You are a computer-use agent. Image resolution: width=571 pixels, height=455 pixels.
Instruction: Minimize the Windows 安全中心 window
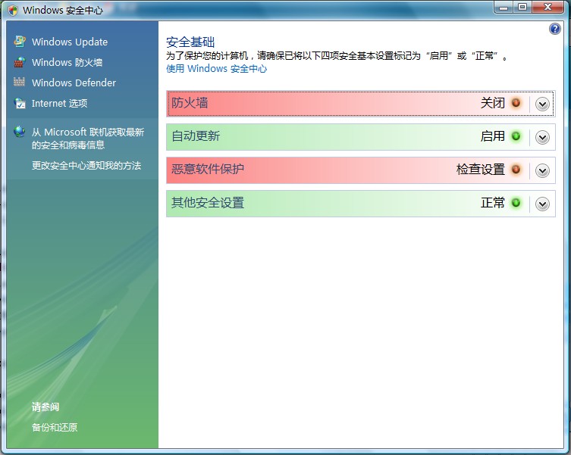pyautogui.click(x=504, y=8)
